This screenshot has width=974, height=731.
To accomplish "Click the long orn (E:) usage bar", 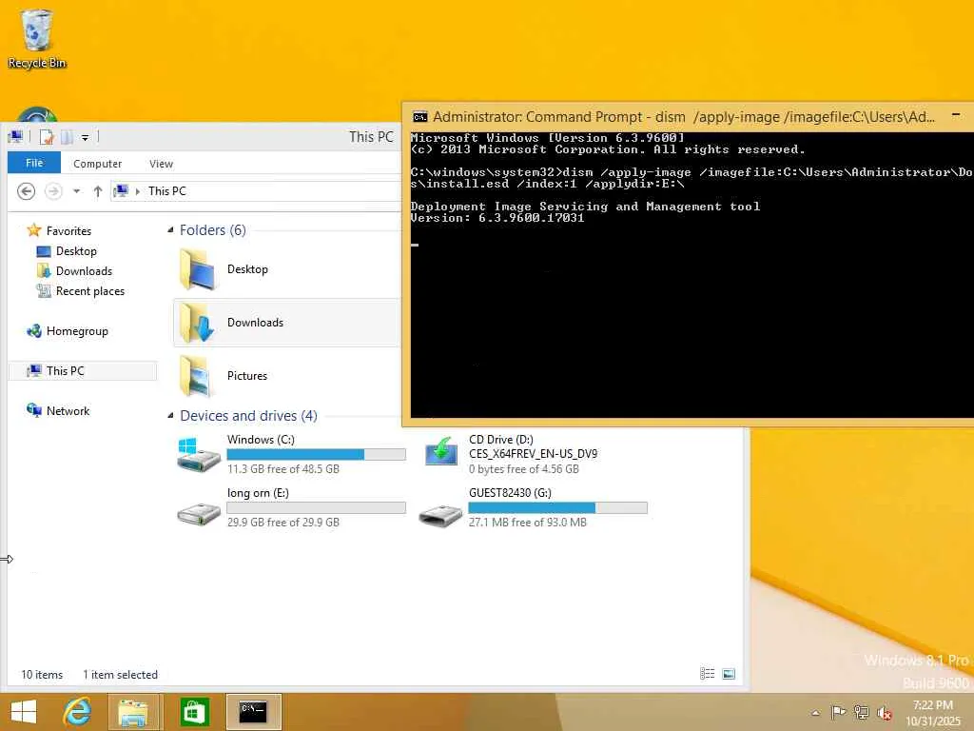I will click(x=316, y=508).
